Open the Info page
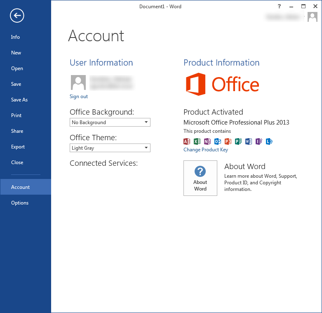322x313 pixels. 15,37
